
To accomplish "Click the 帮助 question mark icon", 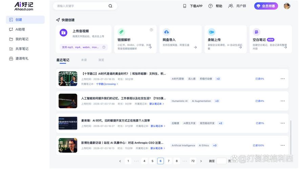I will tap(210, 6).
